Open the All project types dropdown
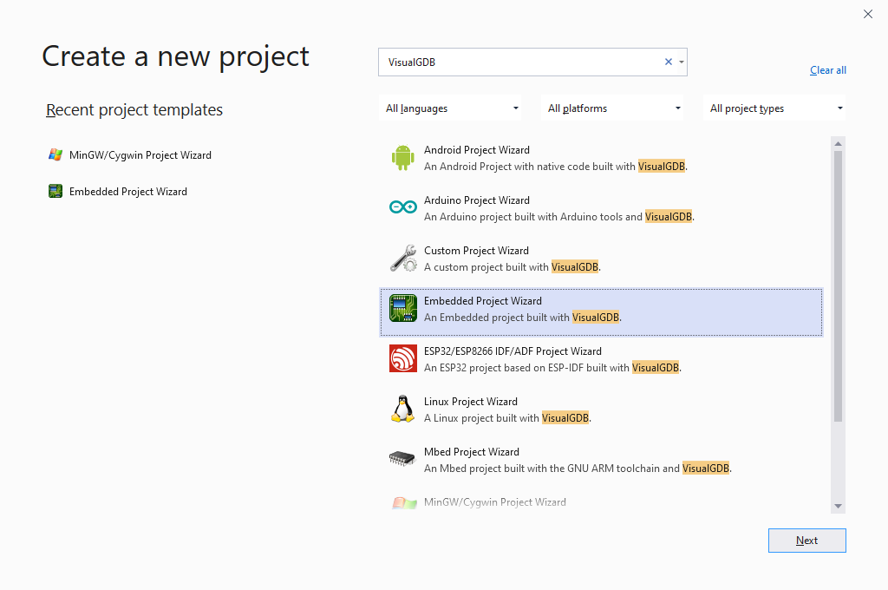Viewport: 888px width, 590px height. click(775, 108)
